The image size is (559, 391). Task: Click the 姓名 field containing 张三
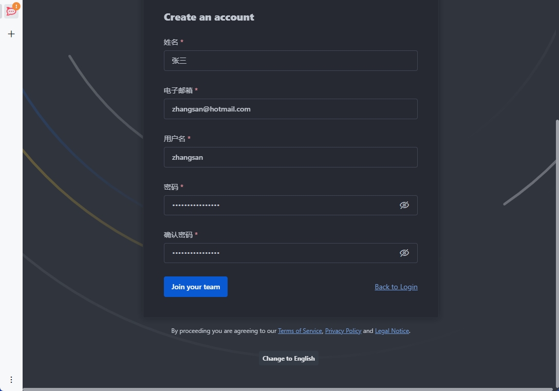tap(290, 61)
